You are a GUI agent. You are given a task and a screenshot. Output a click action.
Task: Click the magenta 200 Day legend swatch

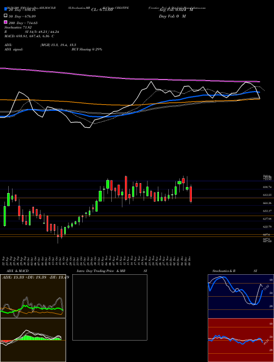[x=5, y=22]
